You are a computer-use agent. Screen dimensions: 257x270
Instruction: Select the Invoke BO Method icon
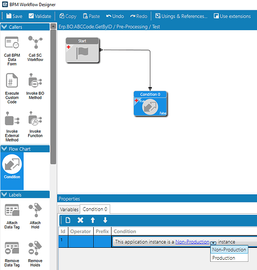pos(35,80)
